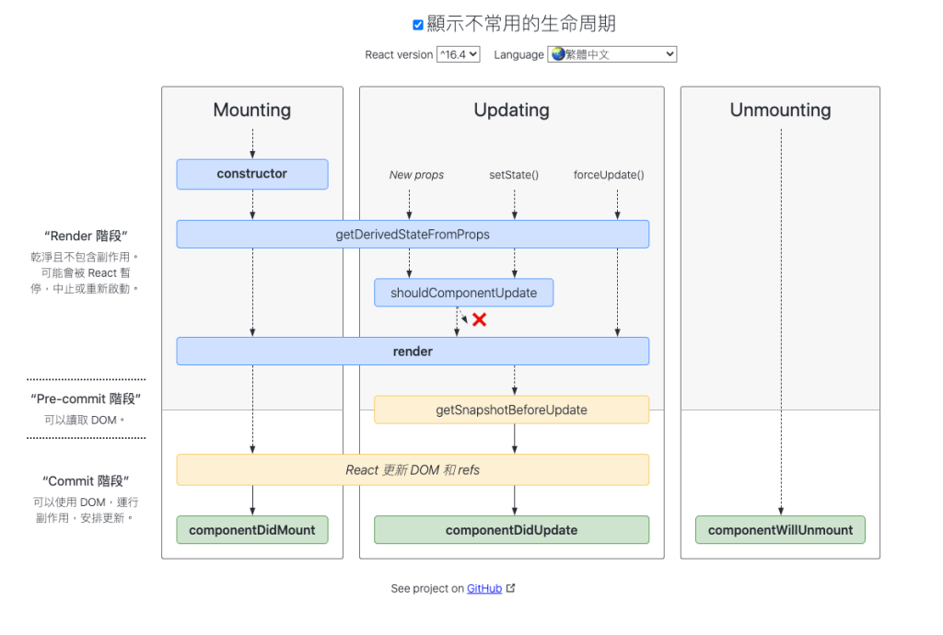This screenshot has height=635, width=943.
Task: Click the globe icon in Language dropdown
Action: point(558,54)
